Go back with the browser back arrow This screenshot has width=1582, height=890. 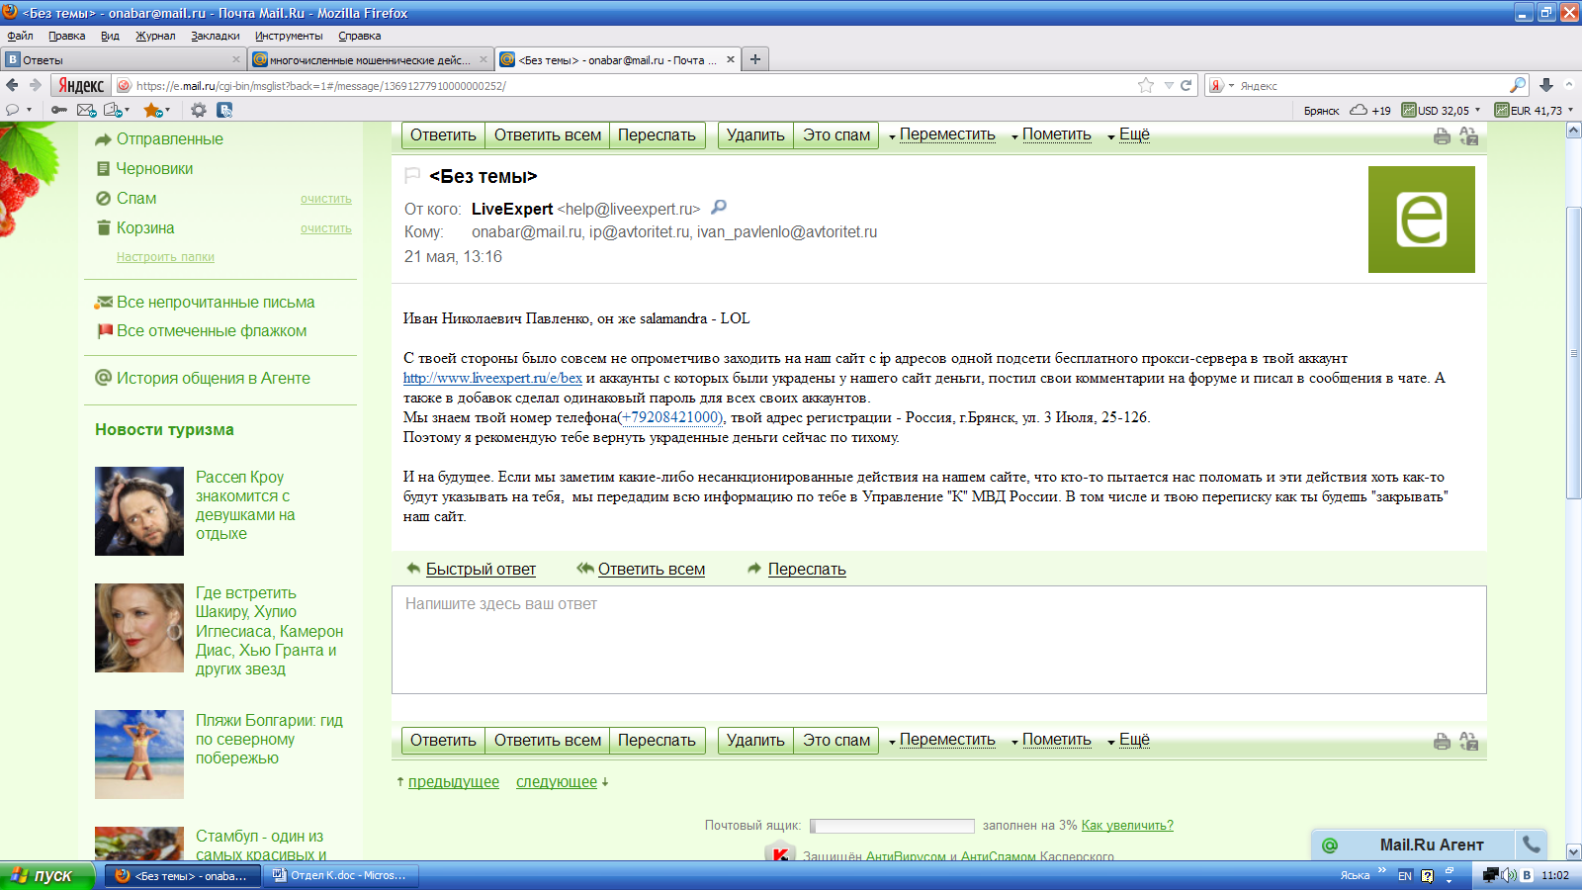(x=12, y=85)
